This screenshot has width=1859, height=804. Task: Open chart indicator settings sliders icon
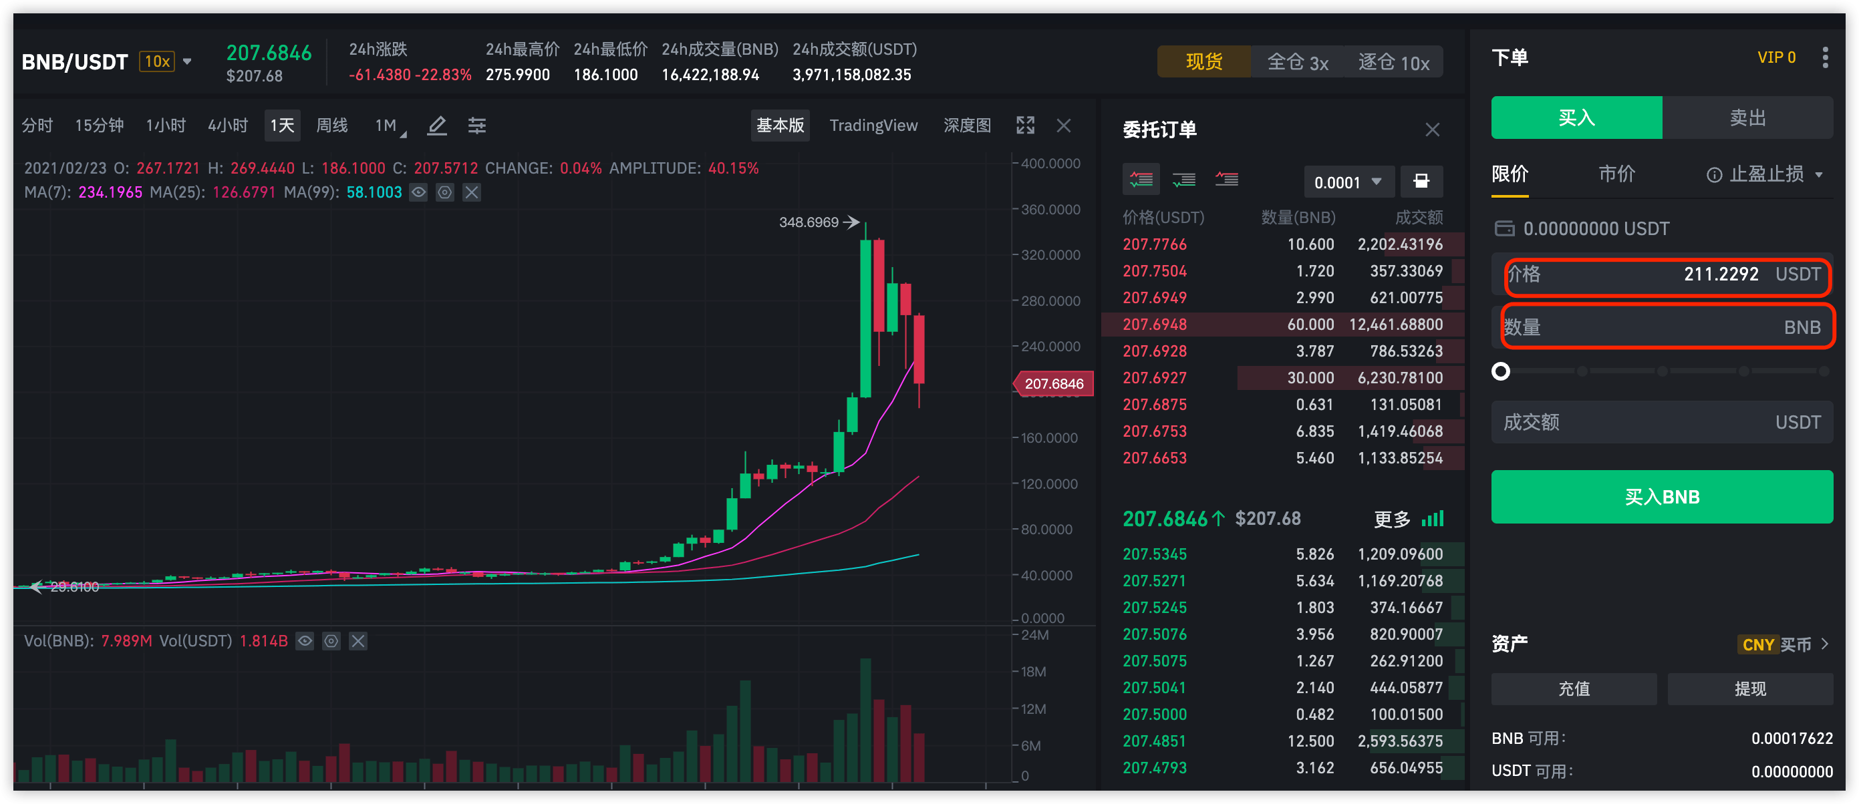click(477, 126)
